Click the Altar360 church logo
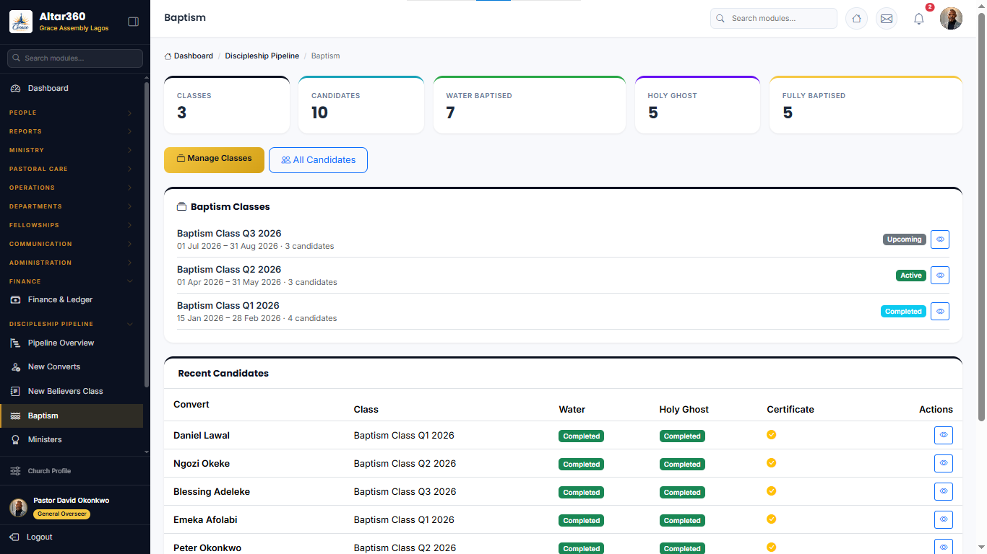 21,22
